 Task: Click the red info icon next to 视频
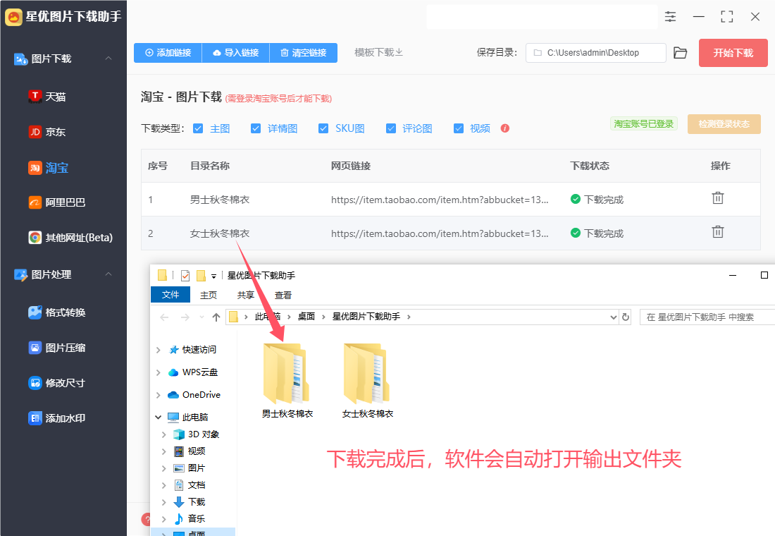pyautogui.click(x=504, y=128)
